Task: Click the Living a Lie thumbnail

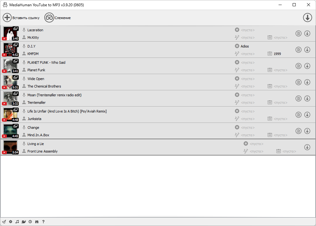Action: (11, 147)
